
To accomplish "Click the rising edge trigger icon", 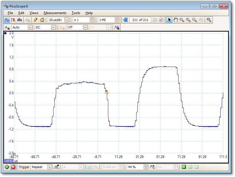I will pos(90,167).
